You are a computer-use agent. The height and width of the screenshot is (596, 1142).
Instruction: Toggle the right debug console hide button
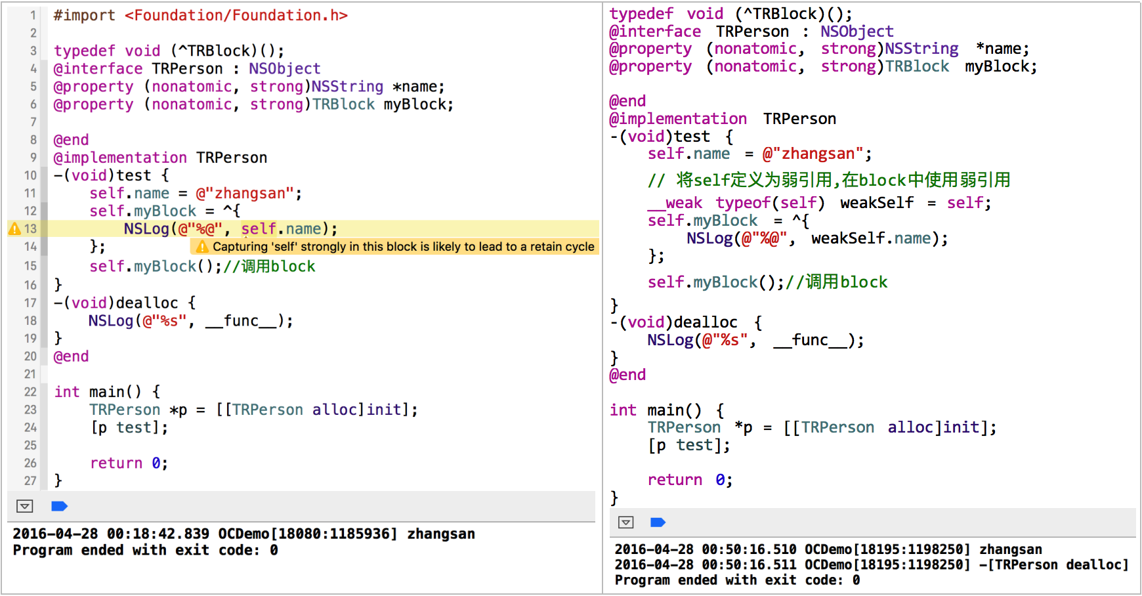(x=626, y=522)
